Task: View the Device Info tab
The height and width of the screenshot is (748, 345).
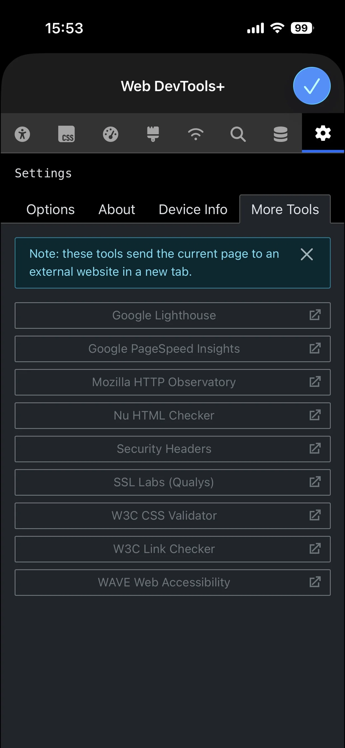Action: pos(192,209)
